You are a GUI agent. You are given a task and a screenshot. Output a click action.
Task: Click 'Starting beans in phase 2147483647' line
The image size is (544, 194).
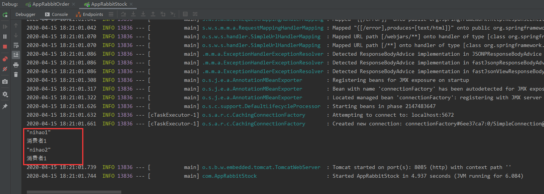point(384,106)
